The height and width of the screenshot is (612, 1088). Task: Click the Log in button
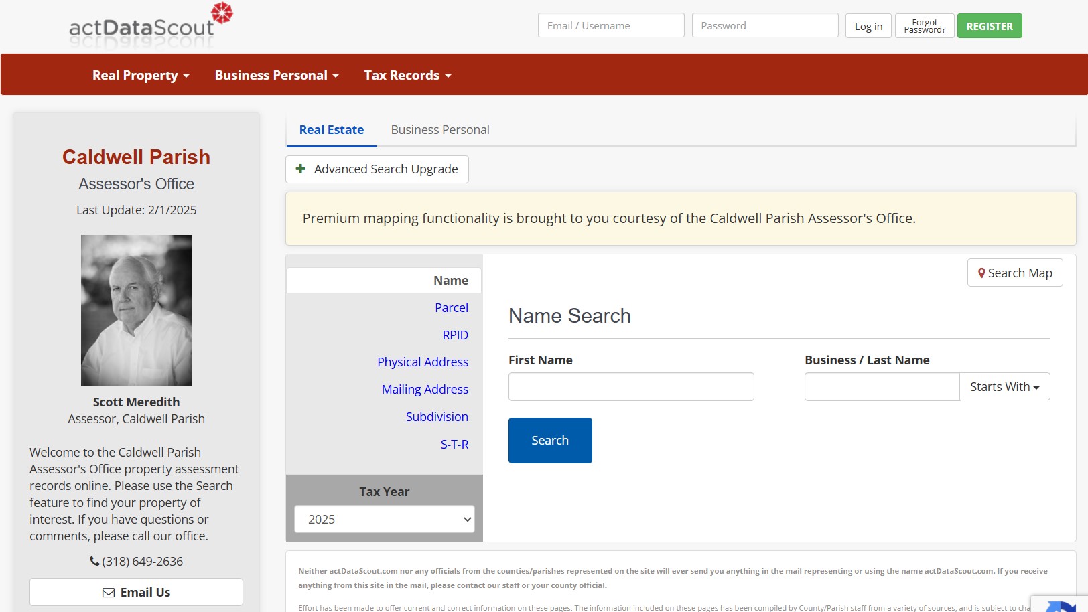(x=868, y=26)
